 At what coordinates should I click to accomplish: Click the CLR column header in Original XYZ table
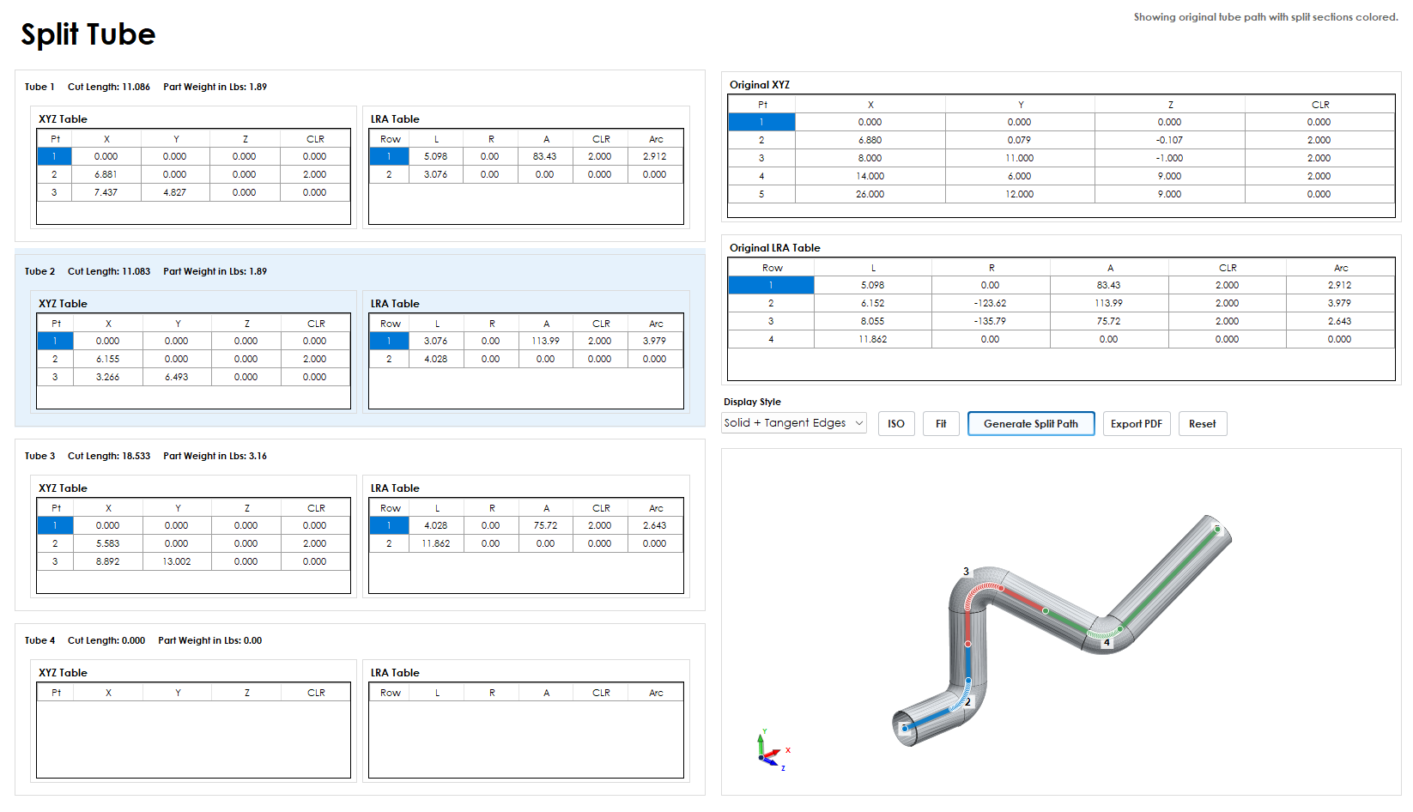coord(1320,105)
